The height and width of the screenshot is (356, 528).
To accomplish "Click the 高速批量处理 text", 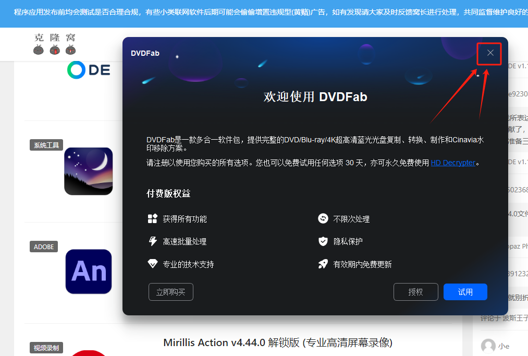I will (185, 241).
